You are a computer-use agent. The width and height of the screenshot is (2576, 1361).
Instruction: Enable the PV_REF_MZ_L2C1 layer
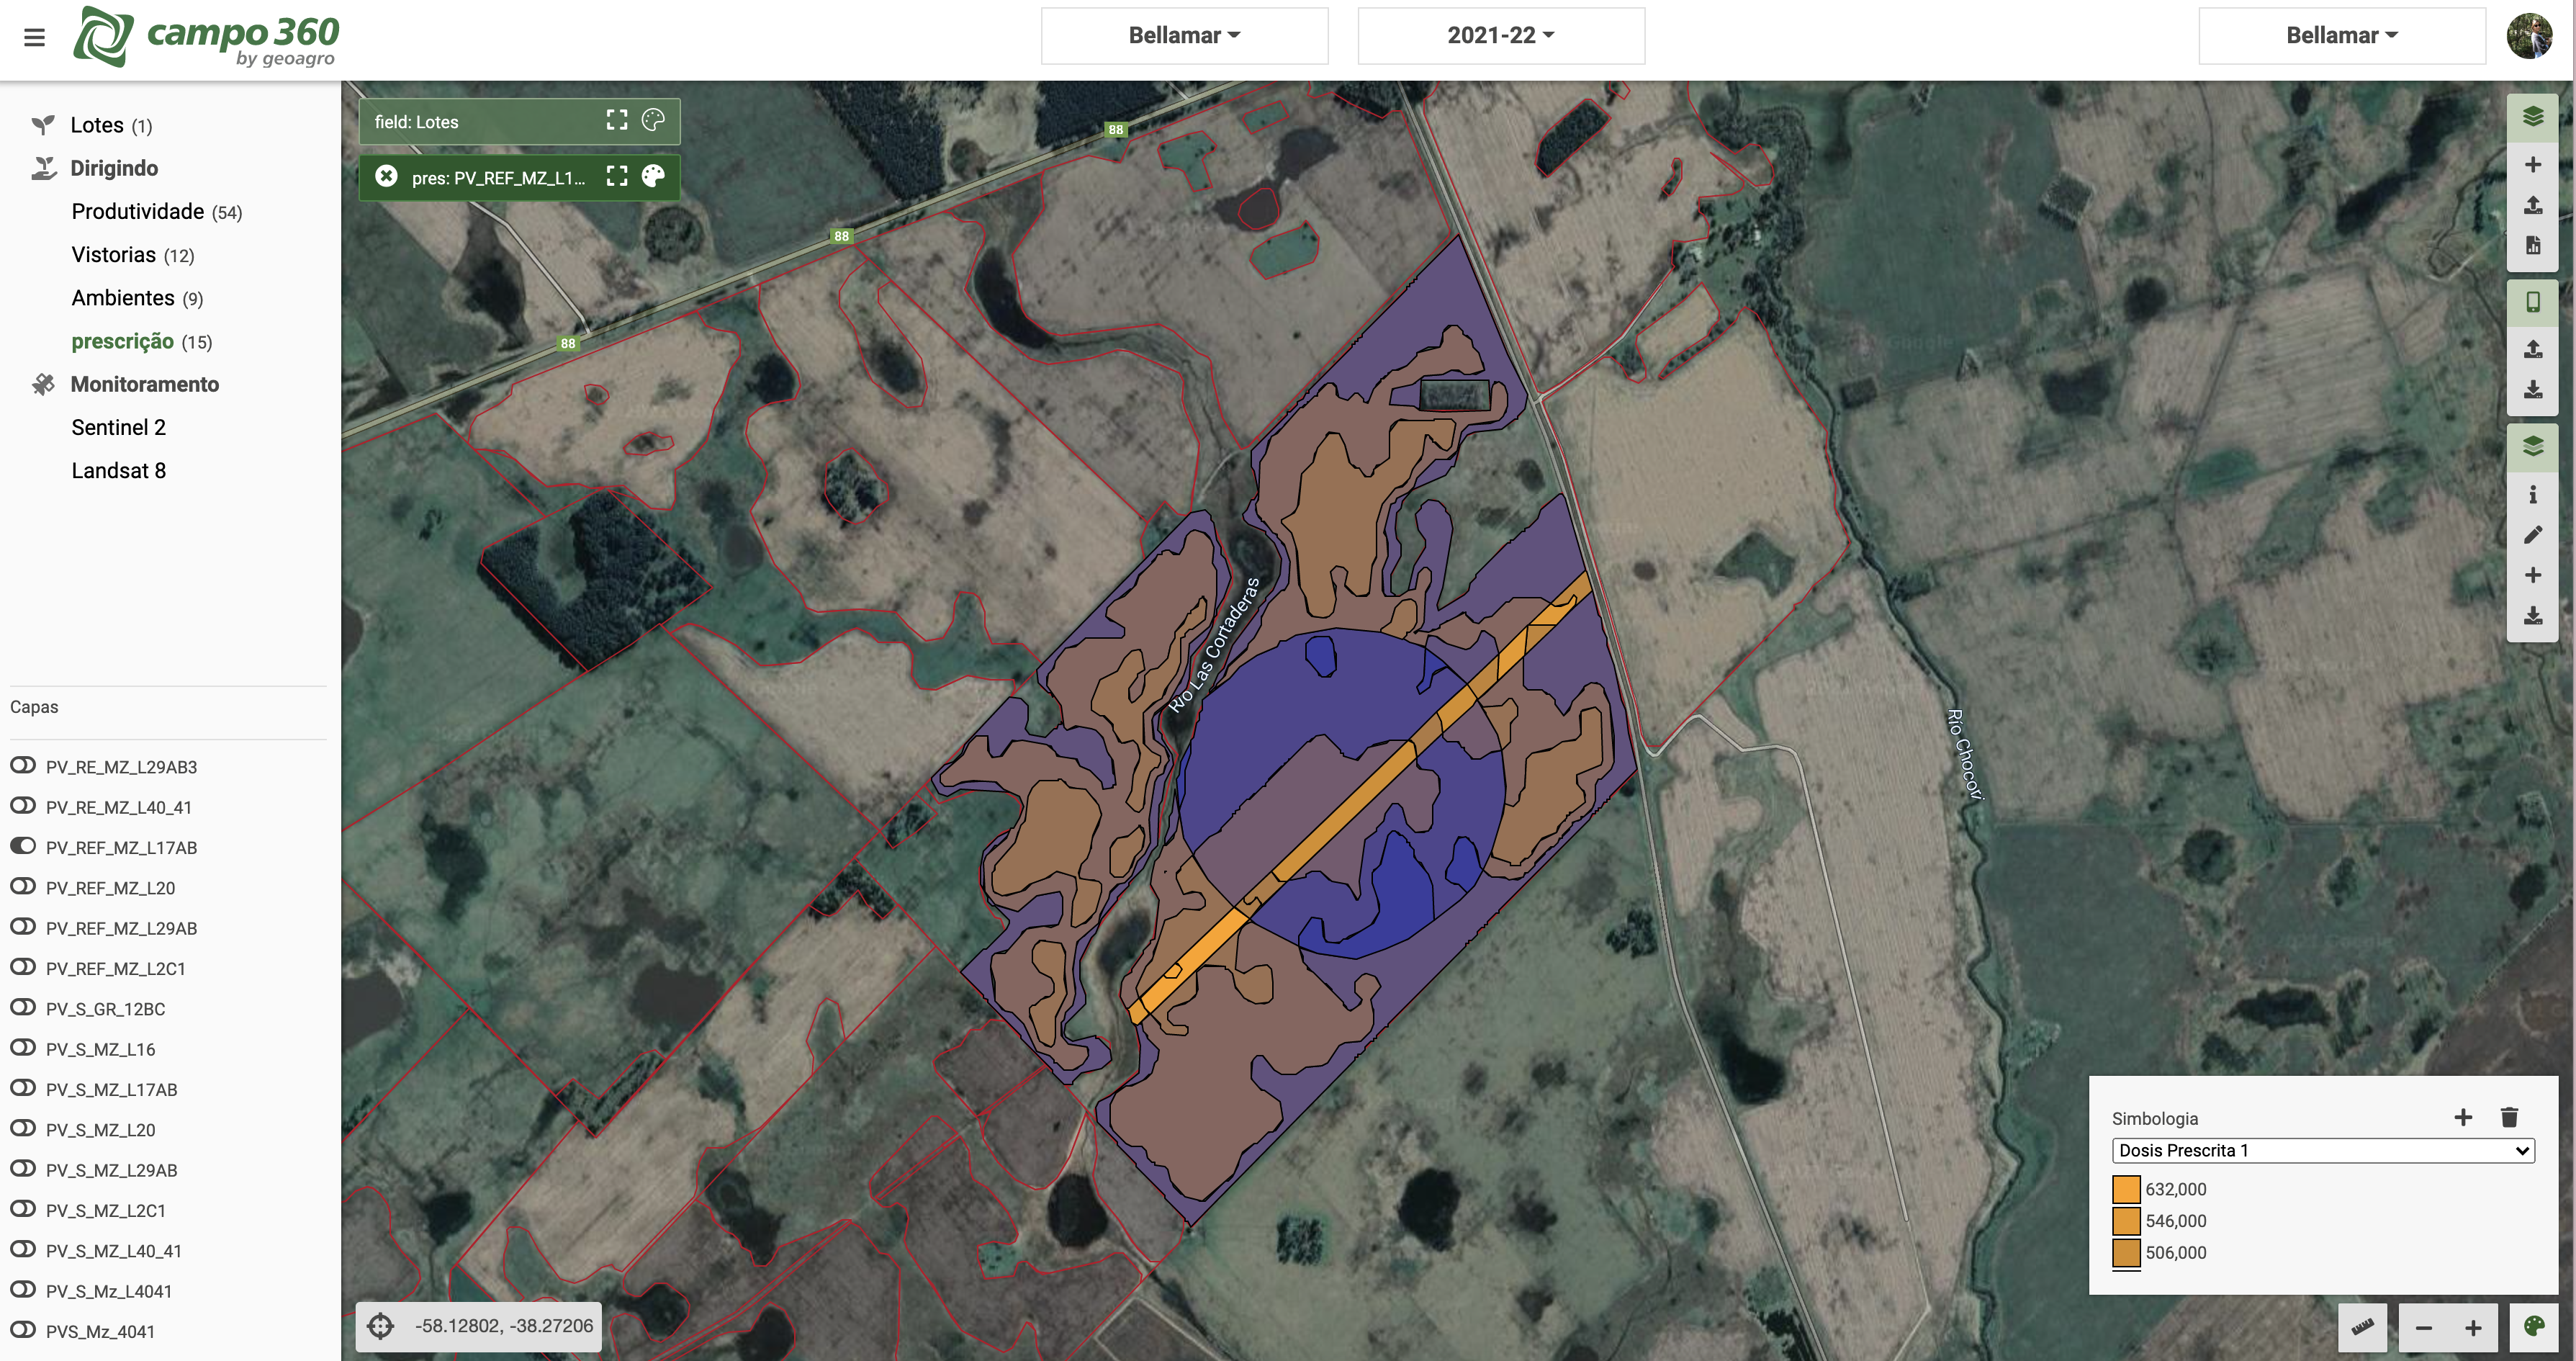(23, 967)
